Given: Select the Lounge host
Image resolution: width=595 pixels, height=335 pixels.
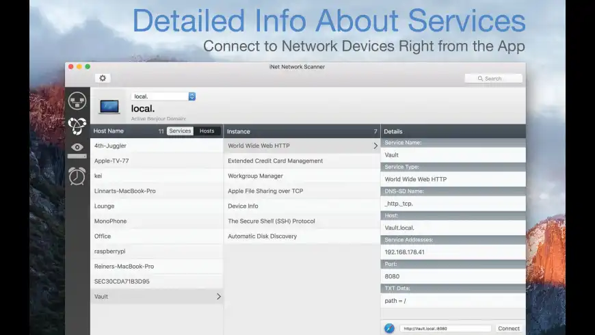Looking at the screenshot, I should pyautogui.click(x=157, y=206).
